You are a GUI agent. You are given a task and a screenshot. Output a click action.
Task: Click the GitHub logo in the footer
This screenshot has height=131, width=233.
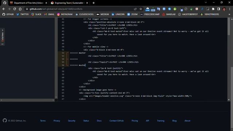[5, 120]
